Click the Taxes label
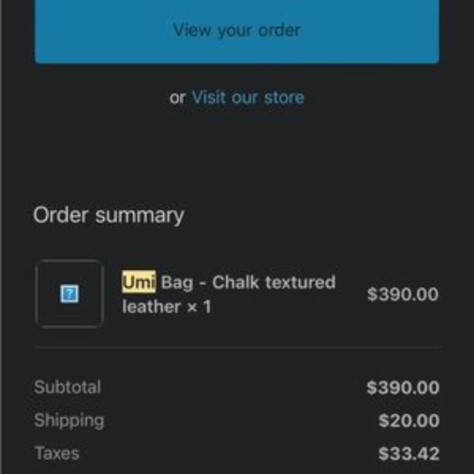Viewport: 474px width, 474px height. point(57,453)
